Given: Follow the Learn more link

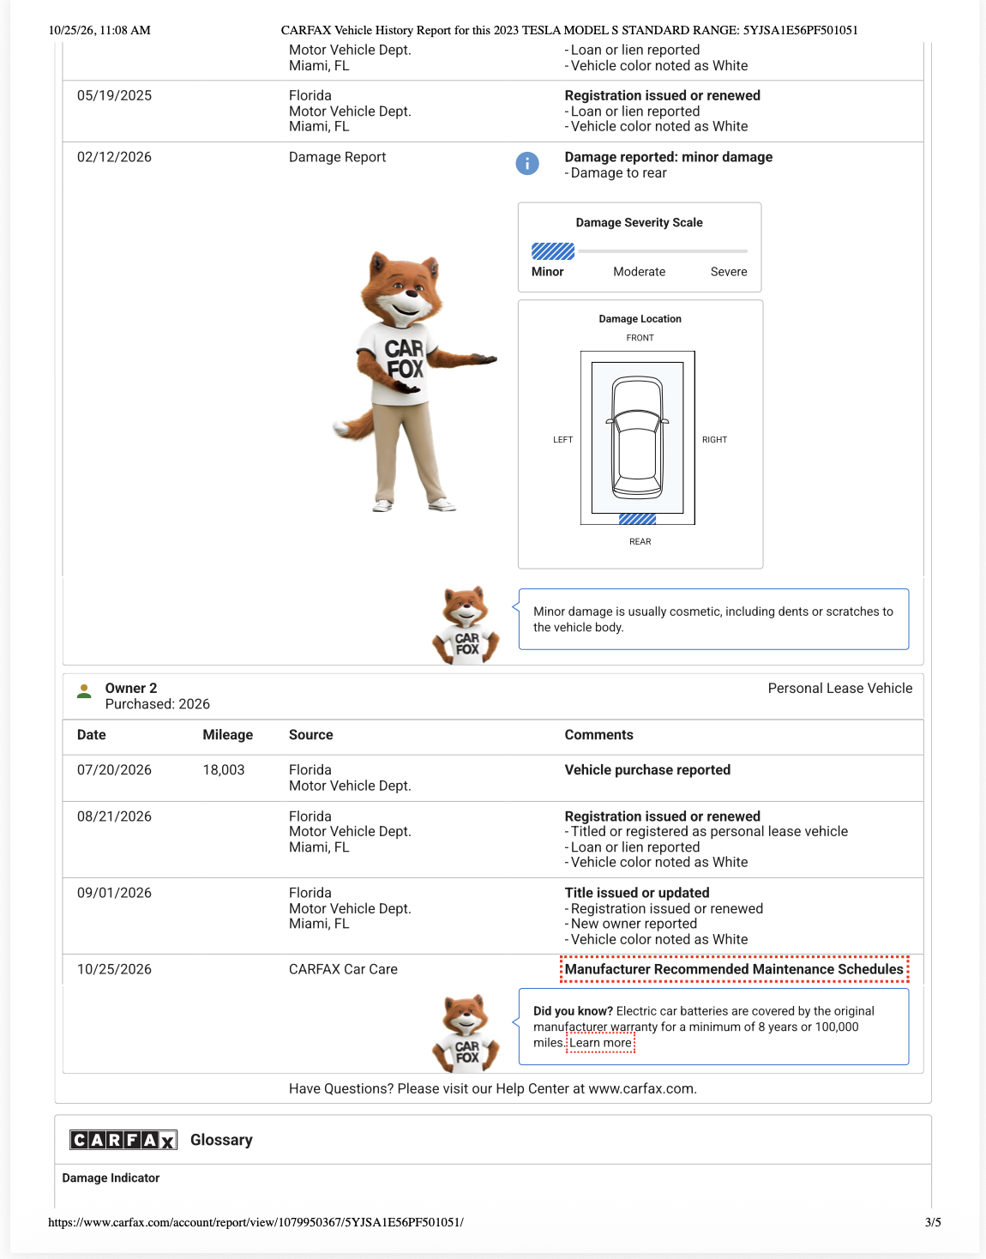Looking at the screenshot, I should pyautogui.click(x=601, y=1043).
